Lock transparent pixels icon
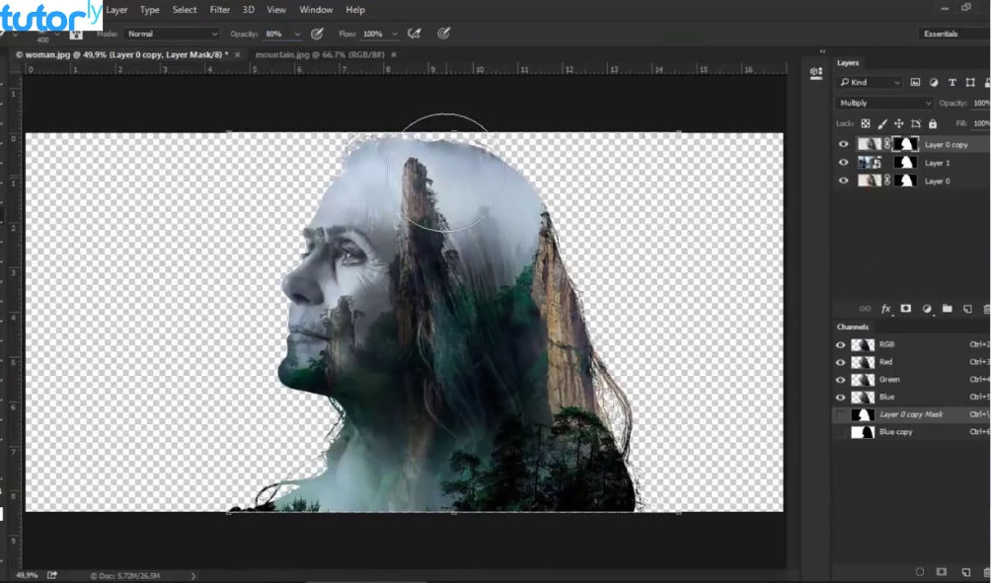The image size is (991, 583). pos(866,123)
